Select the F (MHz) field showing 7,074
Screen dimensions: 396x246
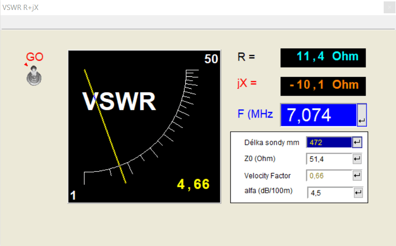click(x=318, y=115)
